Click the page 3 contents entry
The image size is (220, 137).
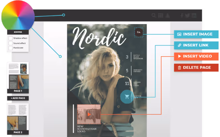click(x=134, y=57)
